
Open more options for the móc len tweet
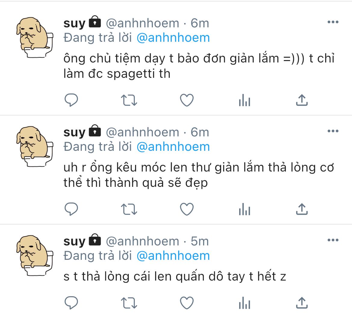tap(333, 131)
